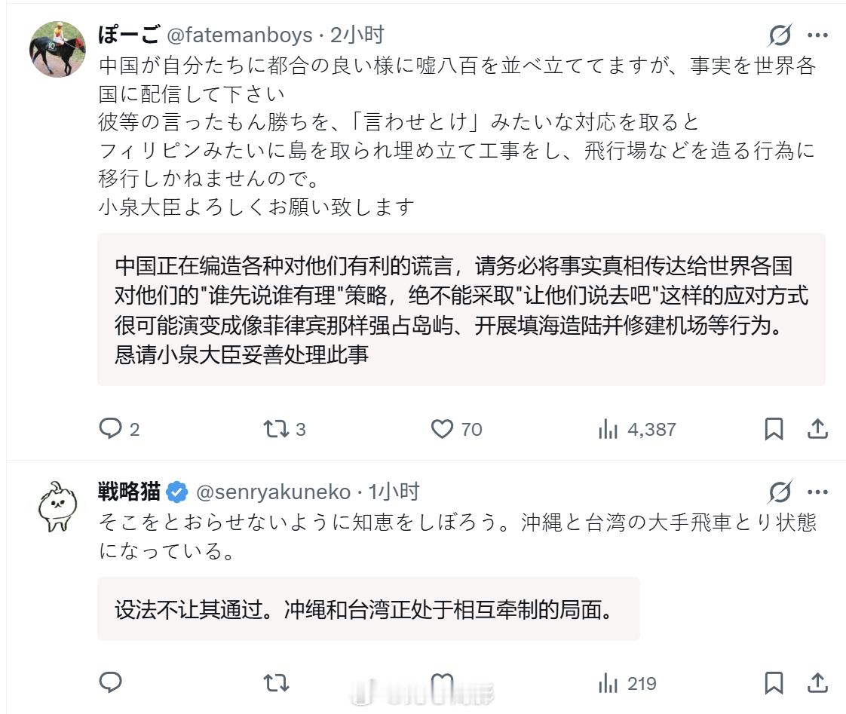
Task: Bookmark ぽーご's tweet
Action: [x=774, y=429]
